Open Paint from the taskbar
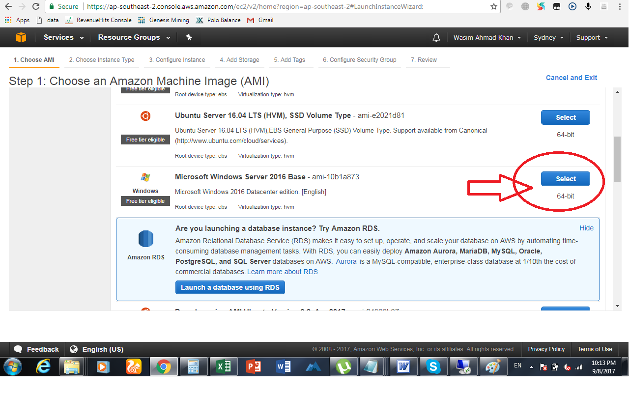629x393 pixels. click(493, 366)
